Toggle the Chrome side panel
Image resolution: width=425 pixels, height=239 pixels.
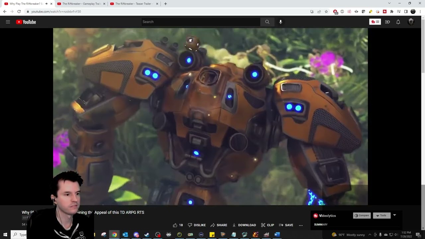406,12
